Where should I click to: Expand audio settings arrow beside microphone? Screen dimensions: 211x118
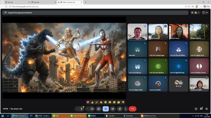click(x=77, y=109)
